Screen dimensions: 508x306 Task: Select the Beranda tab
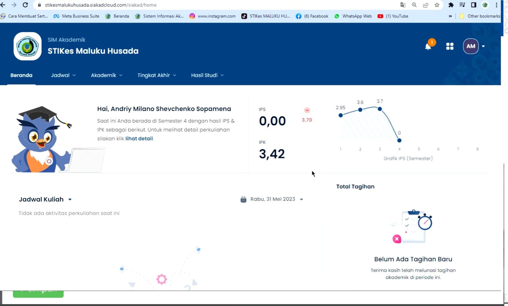(x=21, y=75)
